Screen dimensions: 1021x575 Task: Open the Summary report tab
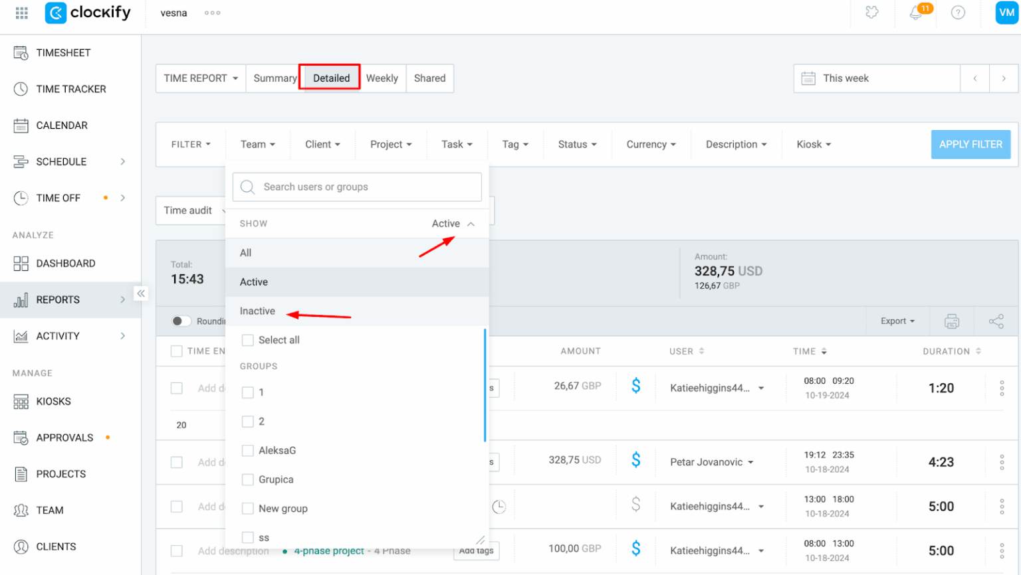tap(275, 78)
